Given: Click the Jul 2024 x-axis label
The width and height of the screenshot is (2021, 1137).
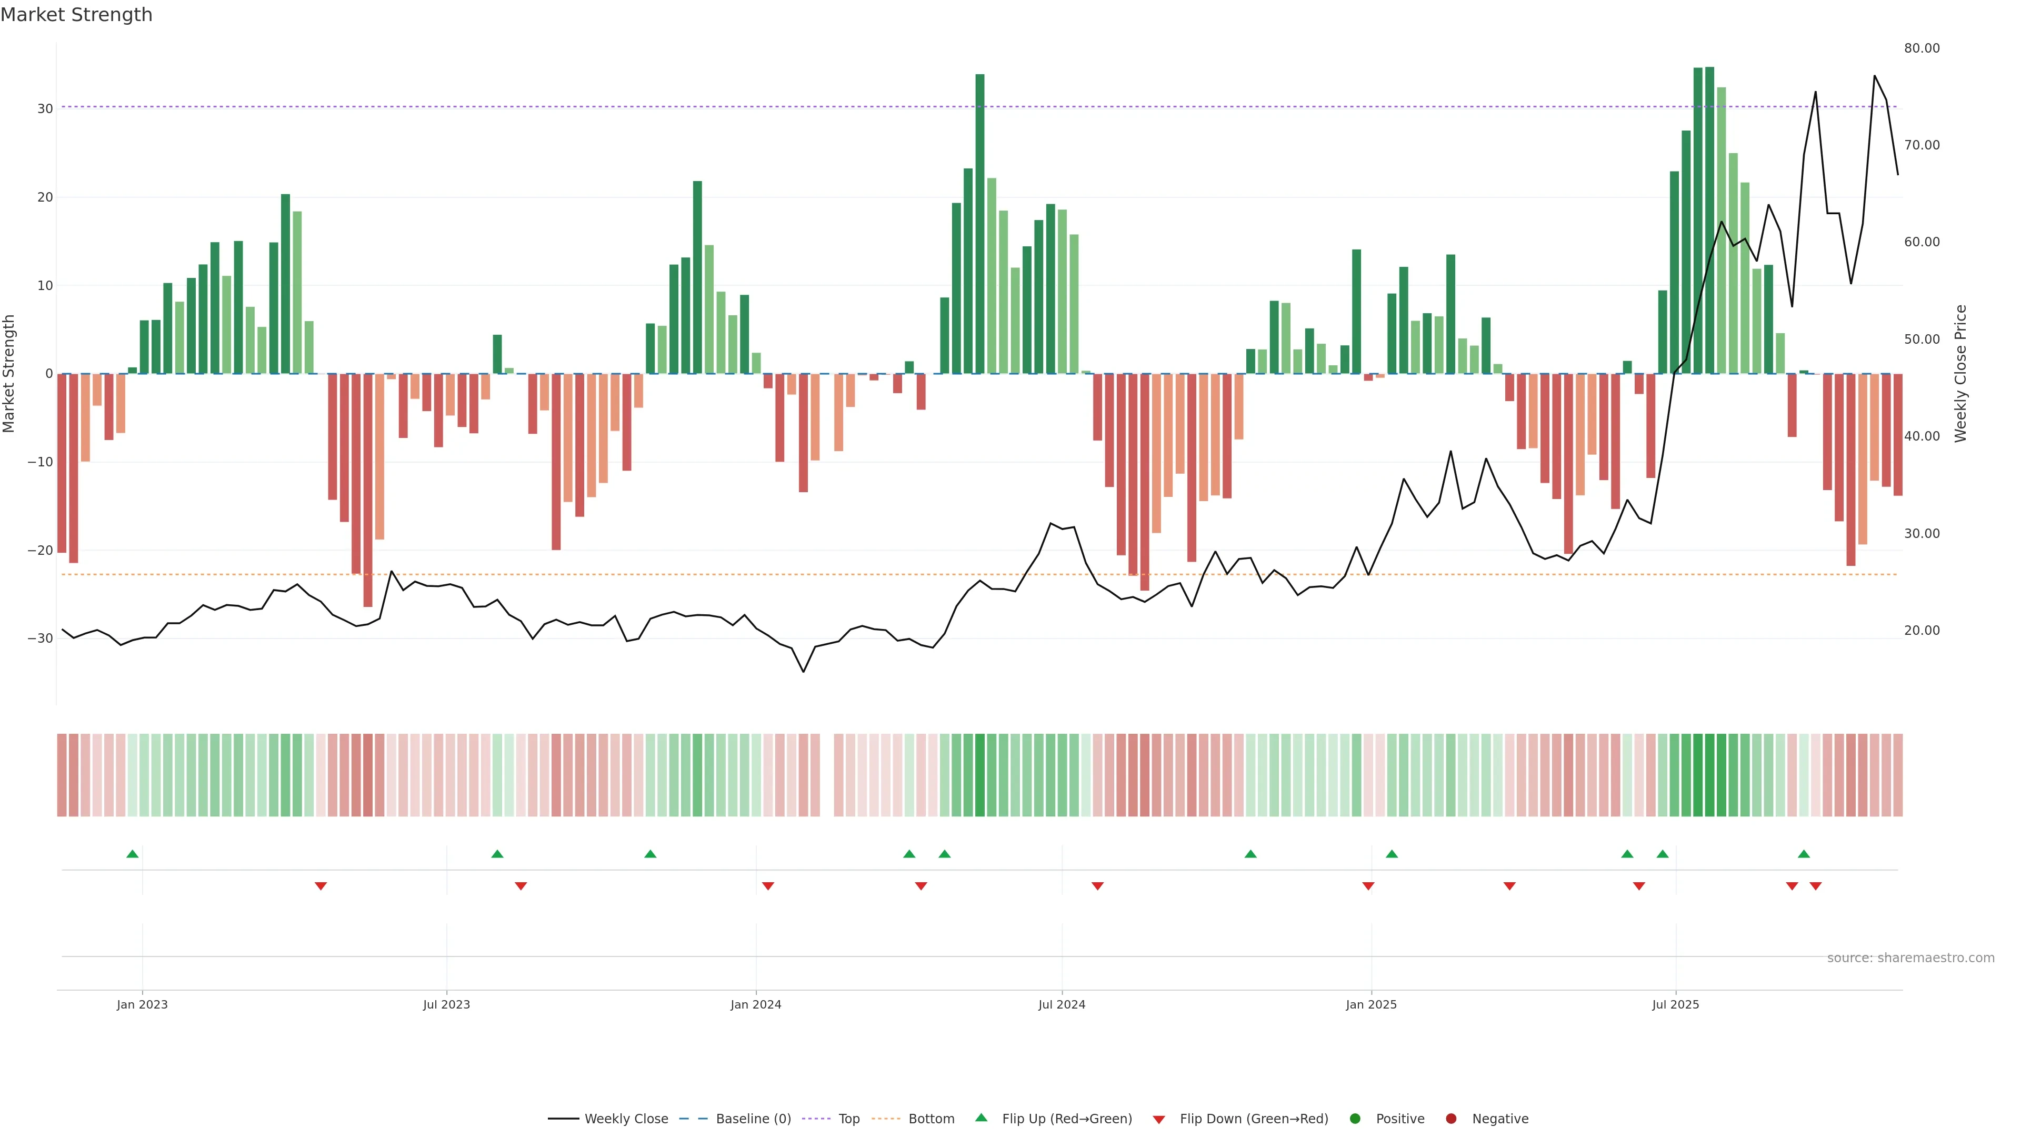Looking at the screenshot, I should [1062, 1004].
